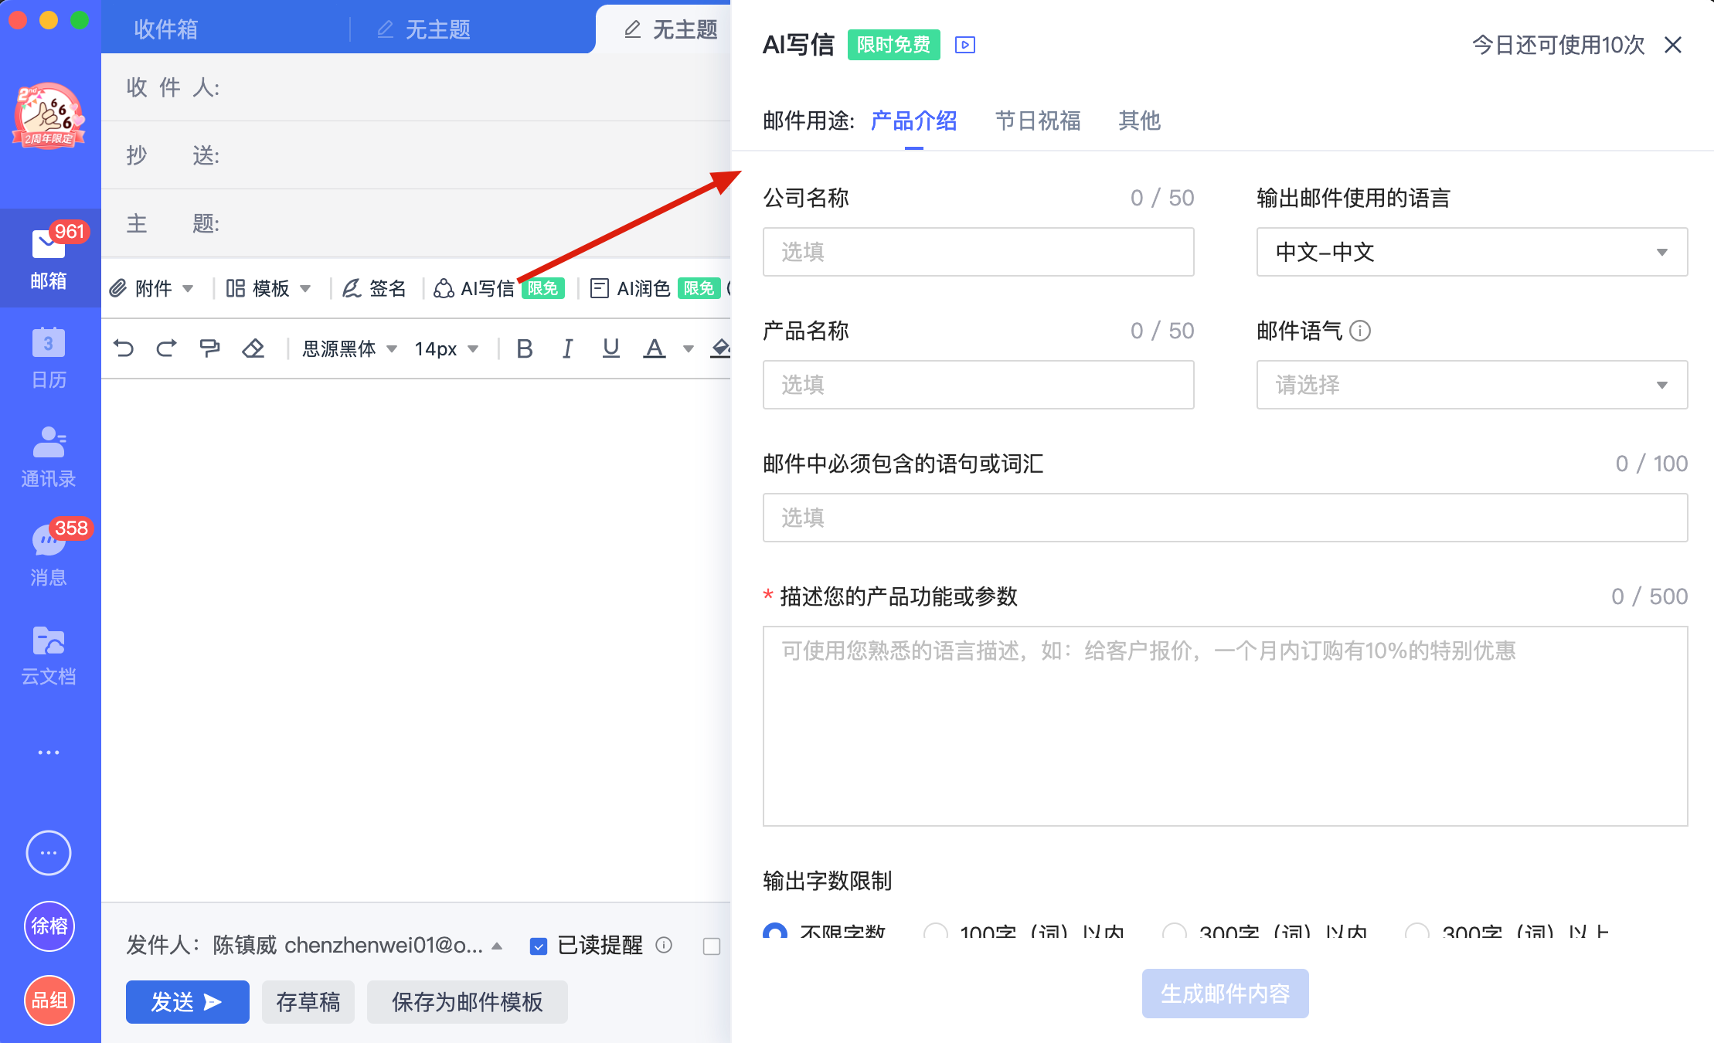Open the 输出邮件使用的语言 language dropdown
The image size is (1714, 1043).
(1471, 252)
